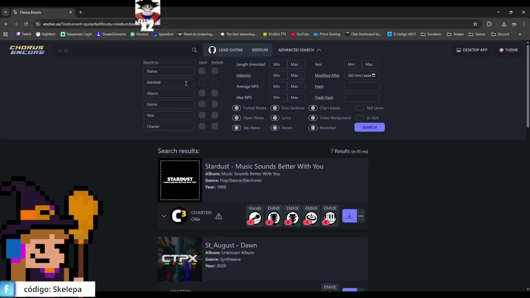Click the Search button
This screenshot has height=298, width=530.
[x=369, y=127]
